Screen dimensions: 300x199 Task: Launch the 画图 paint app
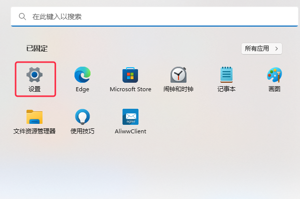[x=274, y=79]
